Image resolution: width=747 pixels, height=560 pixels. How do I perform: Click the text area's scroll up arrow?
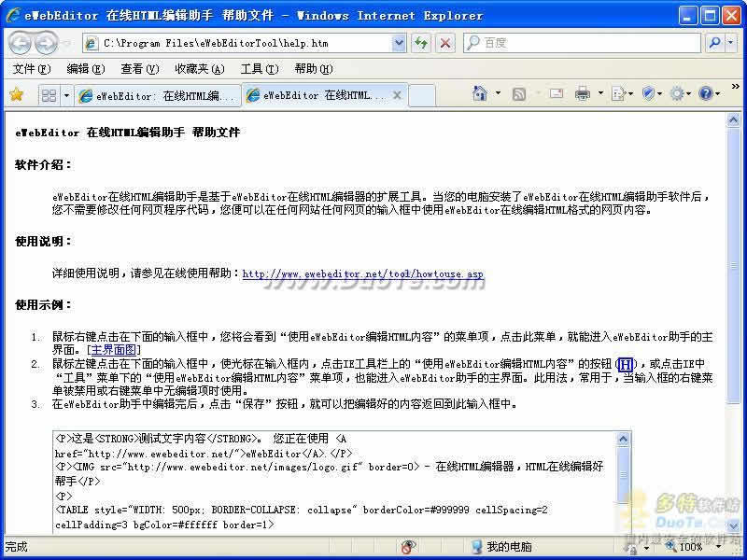(623, 439)
